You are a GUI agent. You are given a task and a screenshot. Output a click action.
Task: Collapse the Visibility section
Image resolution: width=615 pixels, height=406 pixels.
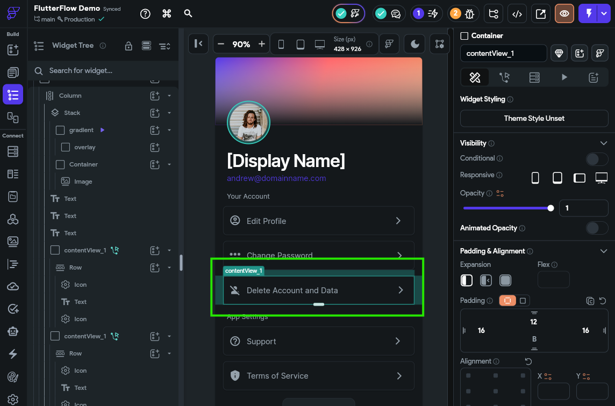pyautogui.click(x=604, y=143)
